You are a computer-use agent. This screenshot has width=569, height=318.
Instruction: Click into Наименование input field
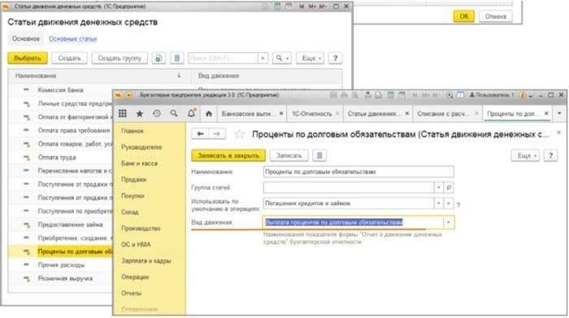(358, 172)
